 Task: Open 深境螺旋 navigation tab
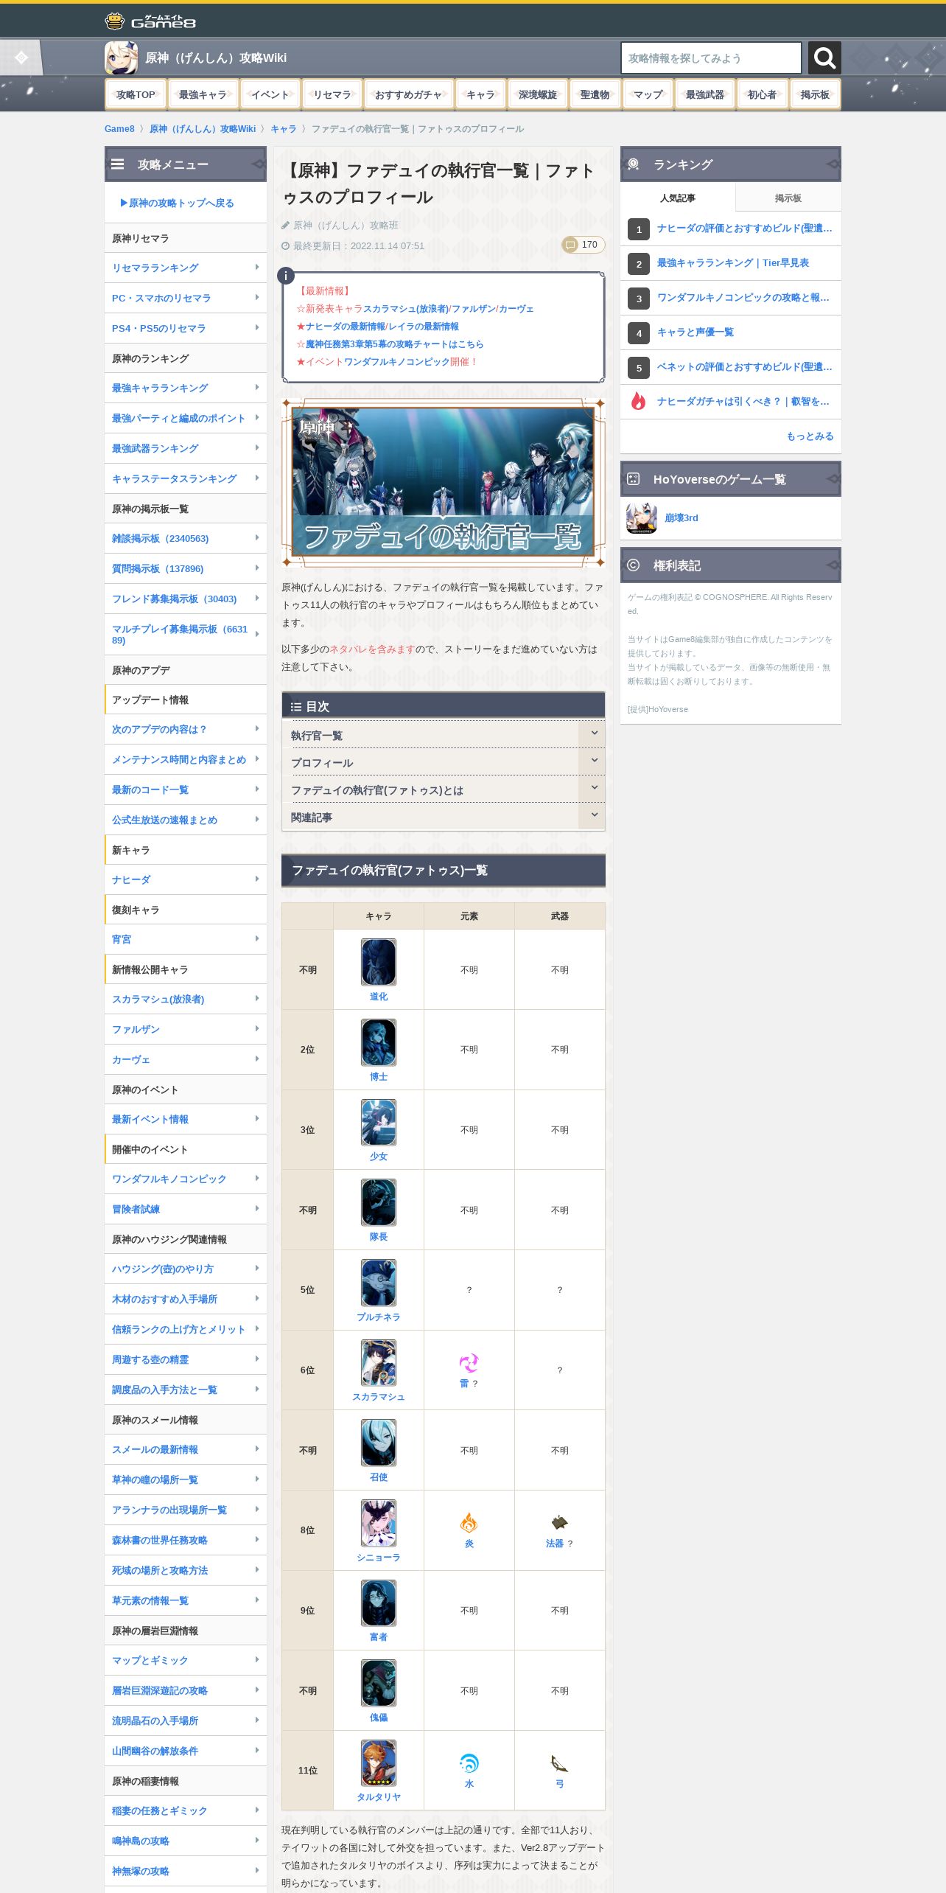click(x=538, y=94)
